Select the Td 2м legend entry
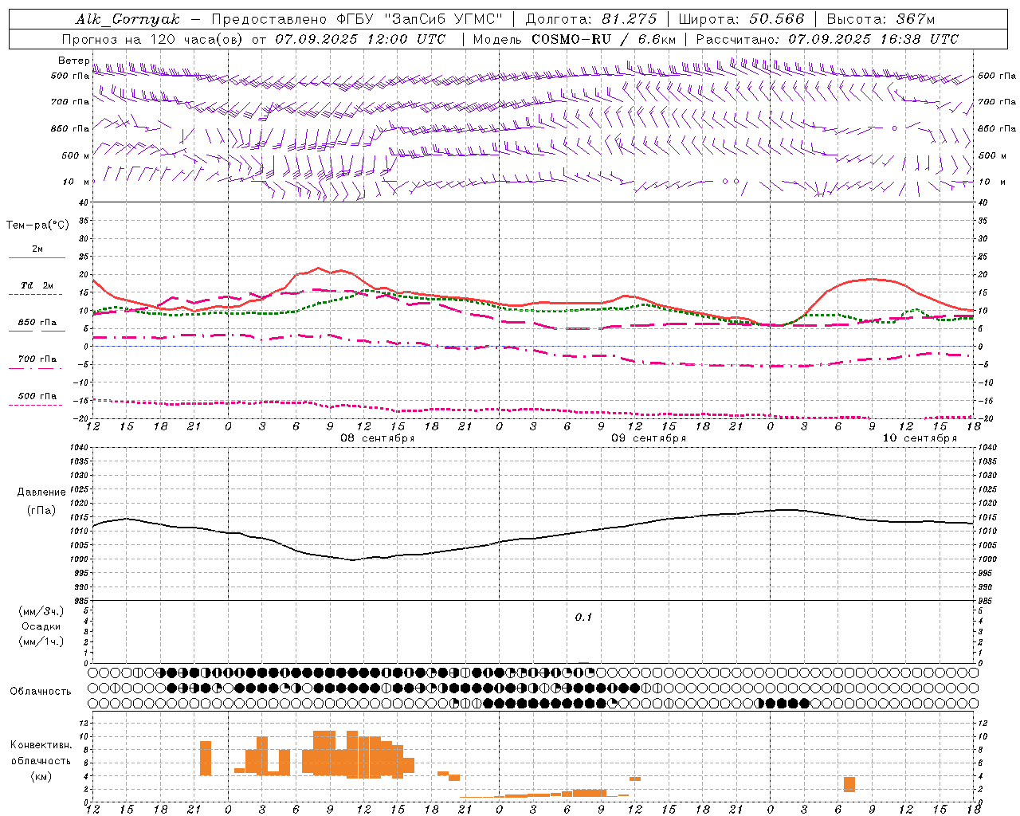The width and height of the screenshot is (1020, 816). click(37, 285)
